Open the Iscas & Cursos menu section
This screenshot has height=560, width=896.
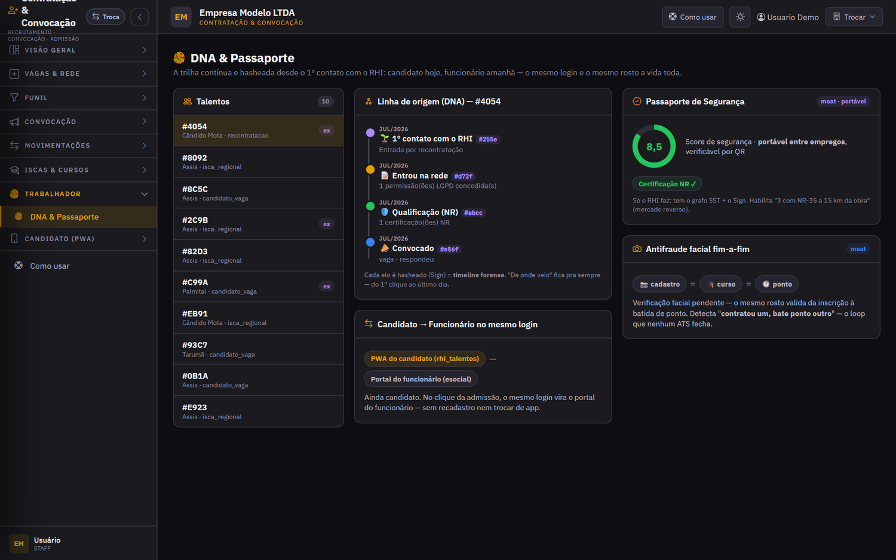click(x=78, y=170)
